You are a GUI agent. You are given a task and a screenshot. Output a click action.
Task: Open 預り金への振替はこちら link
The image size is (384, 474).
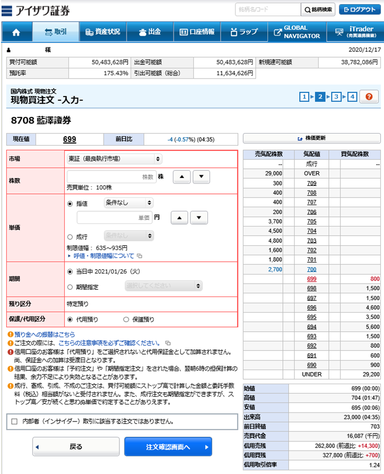[x=44, y=334]
